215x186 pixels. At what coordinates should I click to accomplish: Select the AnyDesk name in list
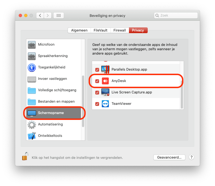(119, 81)
